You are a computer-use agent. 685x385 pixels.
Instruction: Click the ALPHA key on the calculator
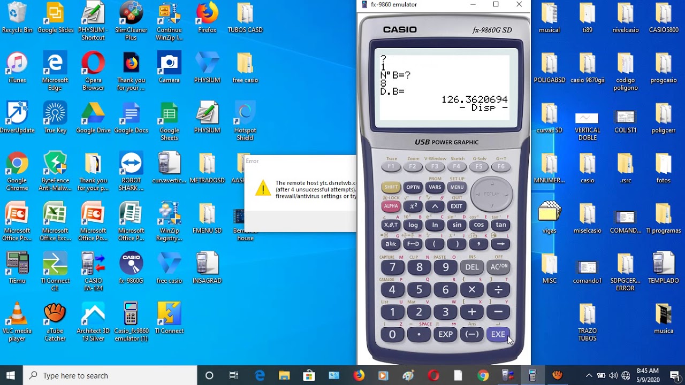point(391,206)
